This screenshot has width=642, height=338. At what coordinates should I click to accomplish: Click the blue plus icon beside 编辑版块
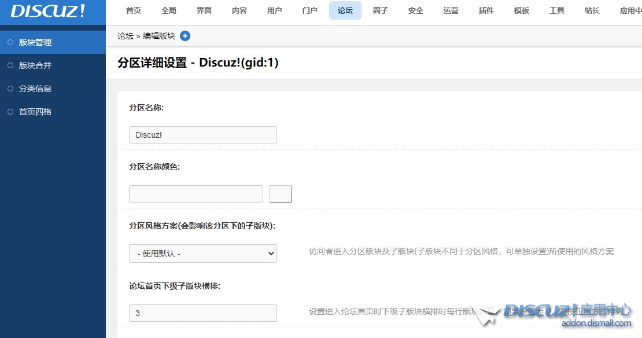click(185, 36)
